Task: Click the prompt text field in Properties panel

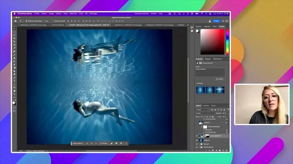Action: pos(210,72)
